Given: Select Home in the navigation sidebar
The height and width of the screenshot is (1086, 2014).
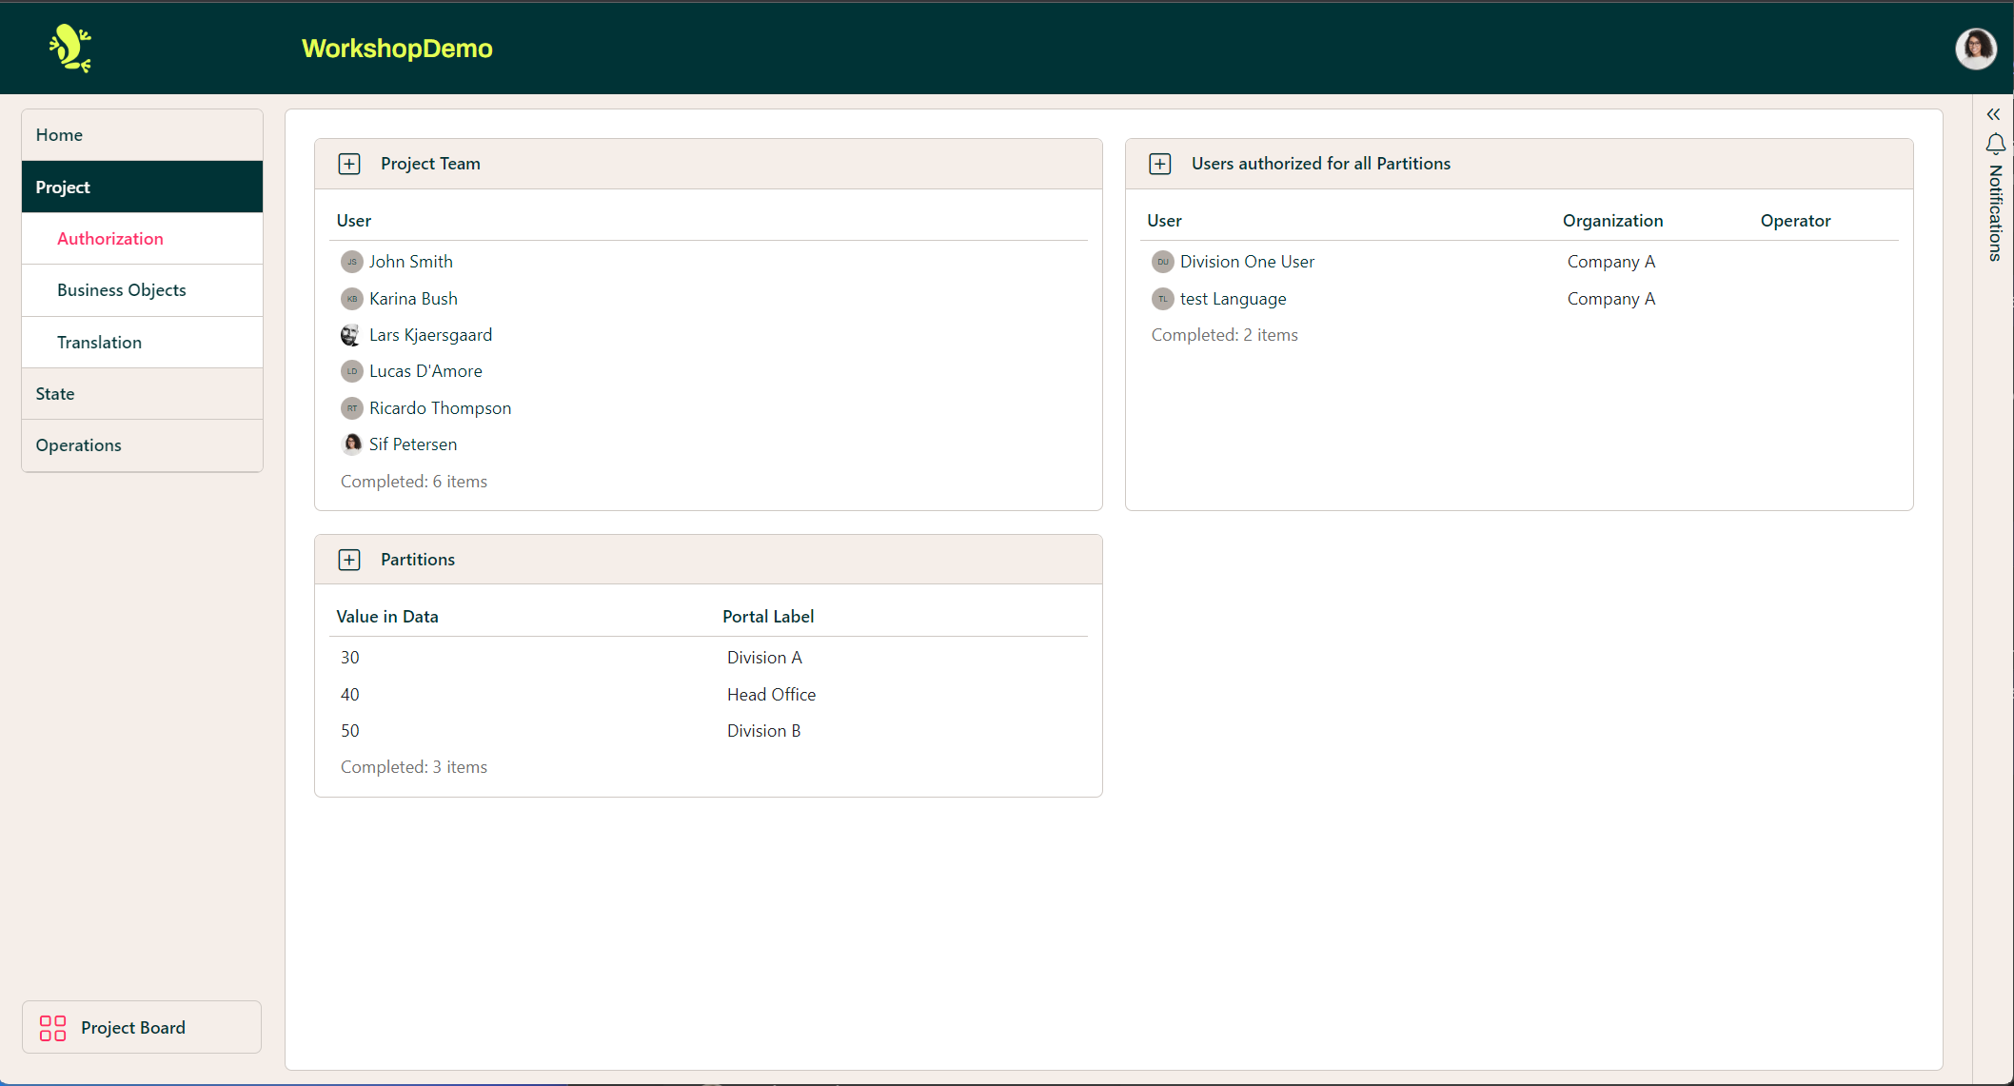Looking at the screenshot, I should (59, 134).
